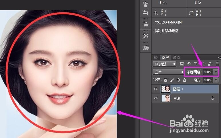Click the portrait image on the canvas
221x138 pixels.
[x=58, y=74]
